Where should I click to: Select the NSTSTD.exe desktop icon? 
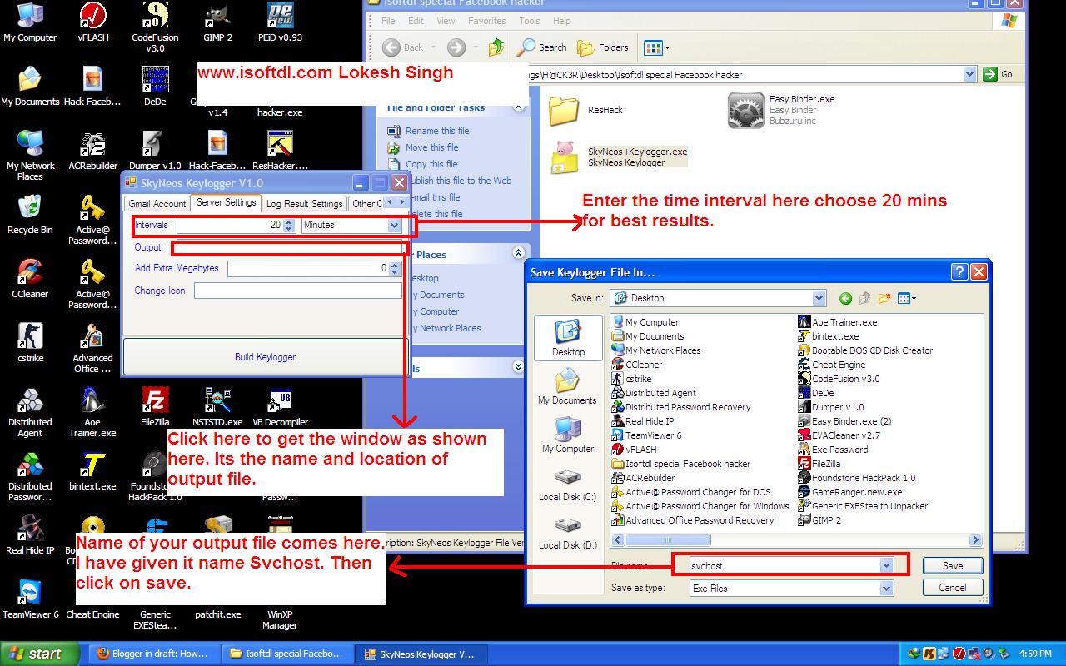[x=217, y=406]
